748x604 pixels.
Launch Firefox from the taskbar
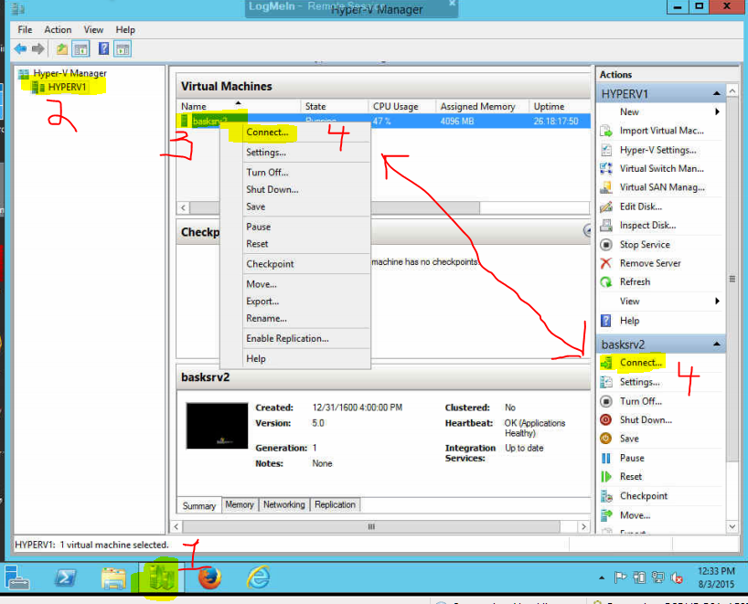tap(209, 578)
